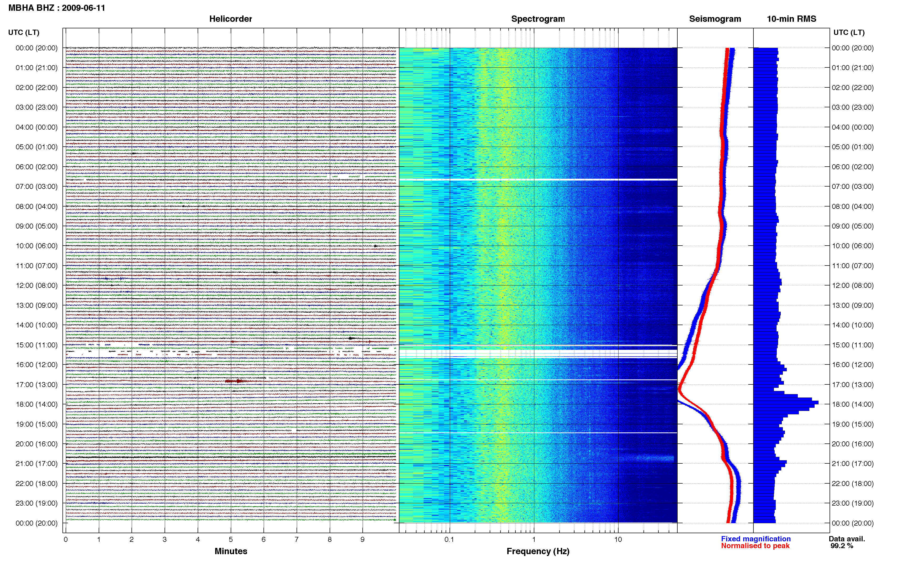The image size is (897, 561).
Task: Click the left '04:00 (00:00)' time label
Action: (36, 127)
